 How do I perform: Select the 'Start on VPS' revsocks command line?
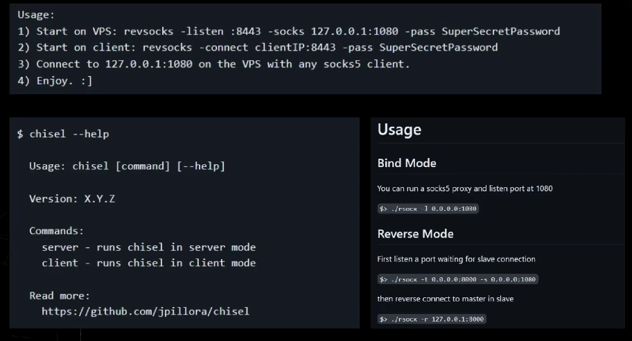[288, 31]
